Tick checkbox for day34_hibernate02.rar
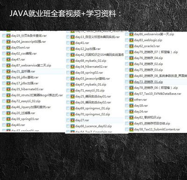 coord(68,67)
